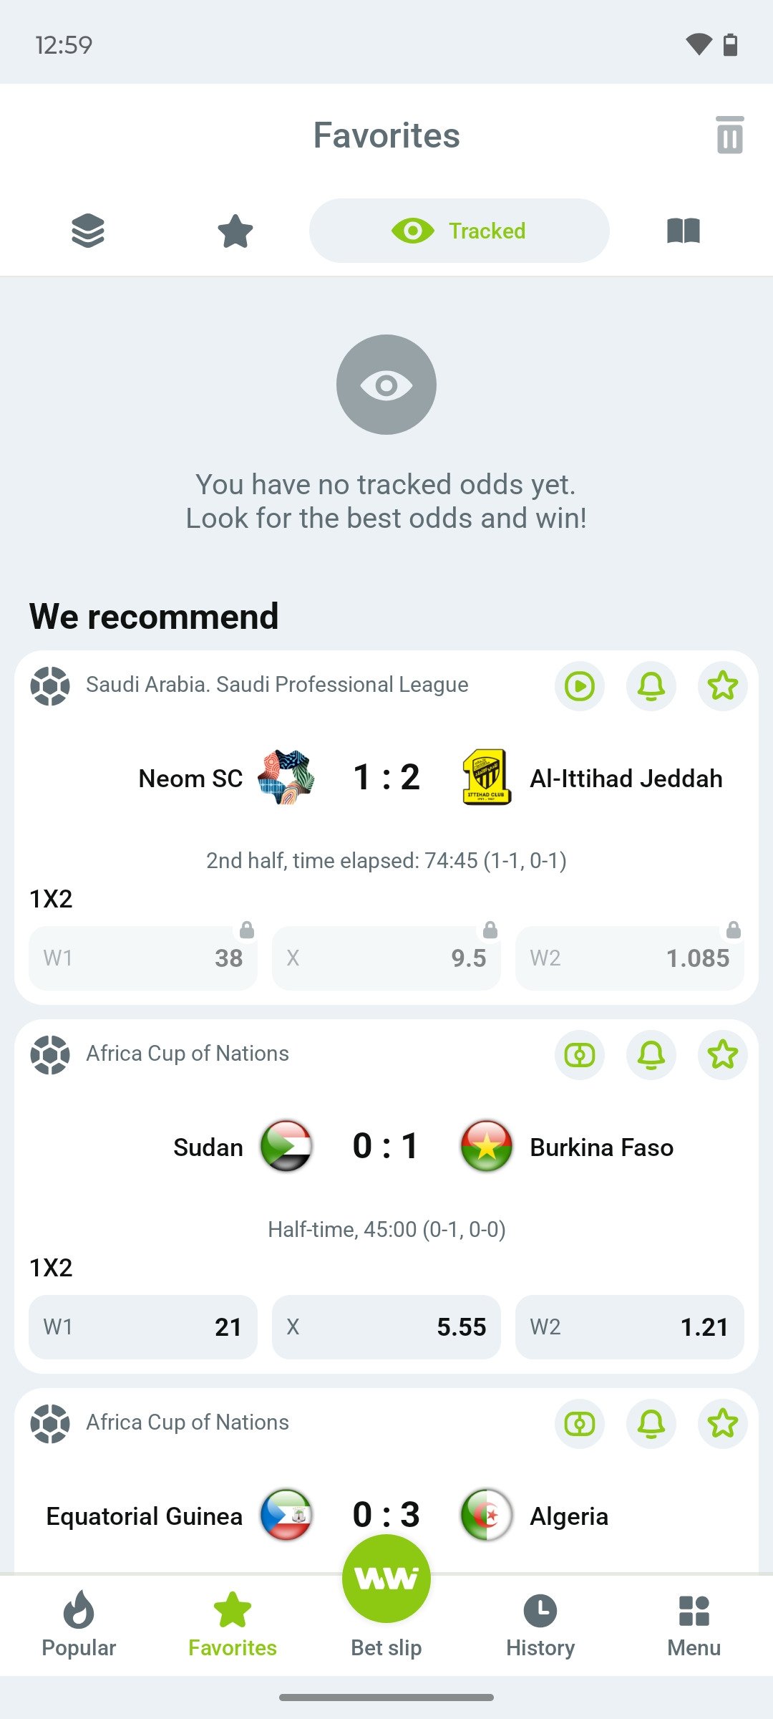Clear all favorites with the trash icon
The width and height of the screenshot is (773, 1719).
(731, 136)
